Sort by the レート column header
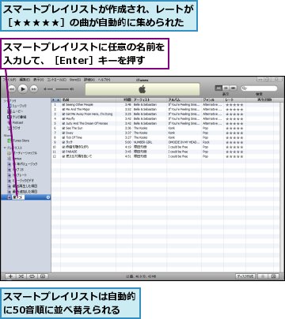This screenshot has width=285, height=319. click(234, 99)
